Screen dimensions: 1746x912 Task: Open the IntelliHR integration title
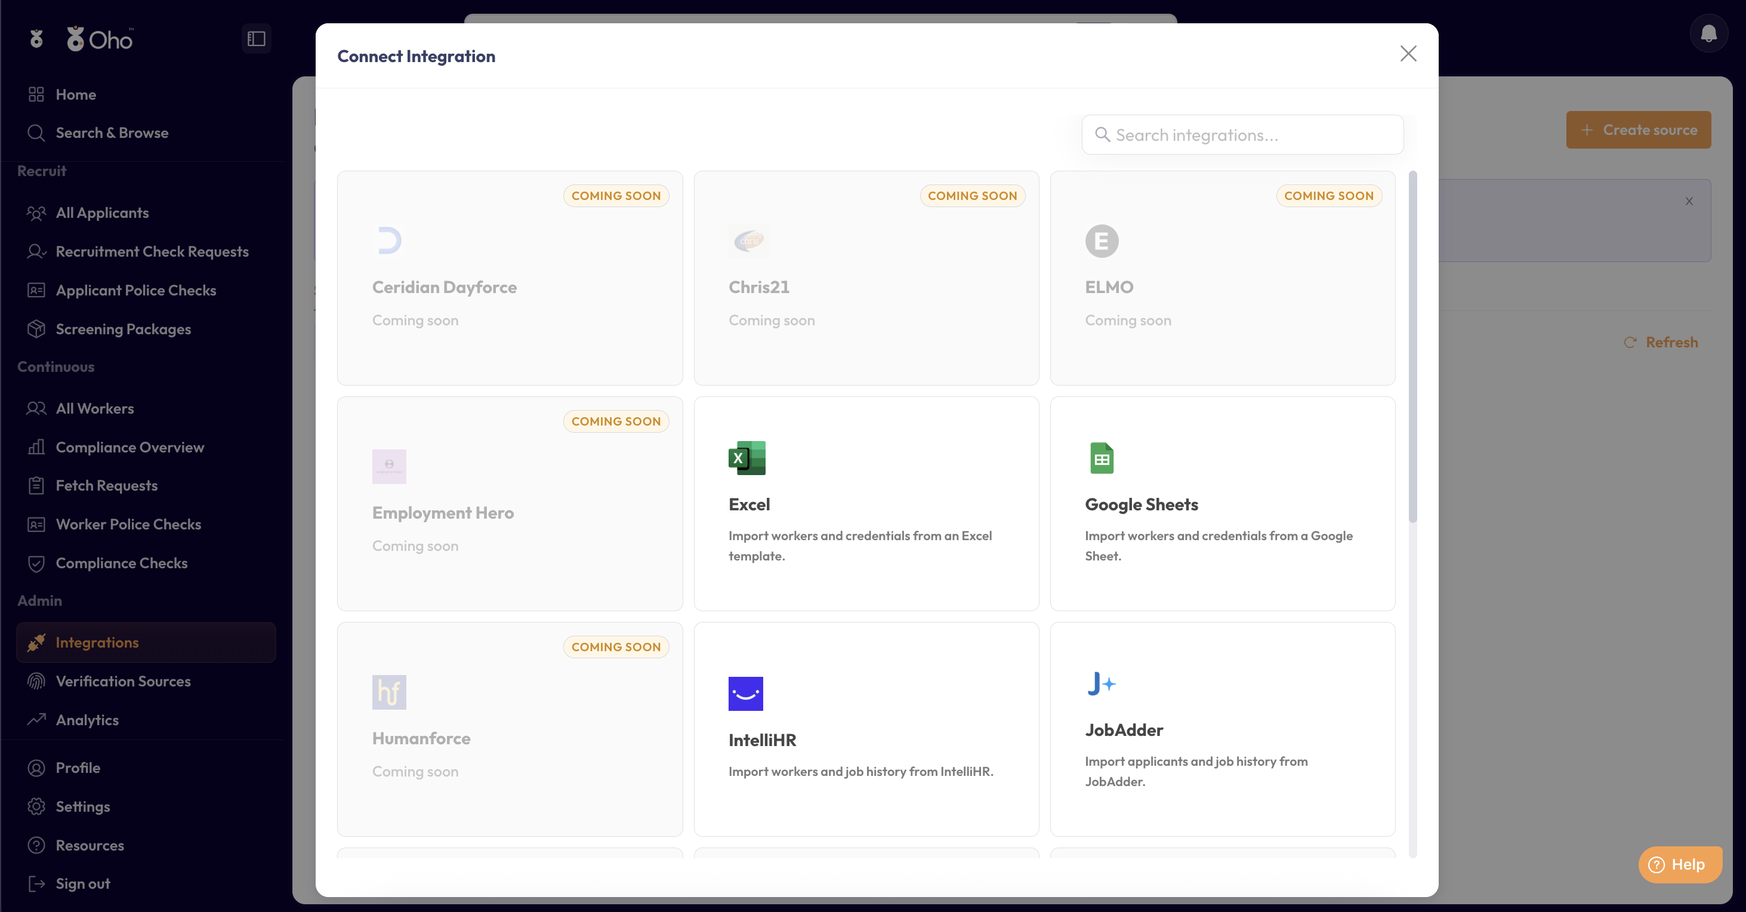[762, 740]
